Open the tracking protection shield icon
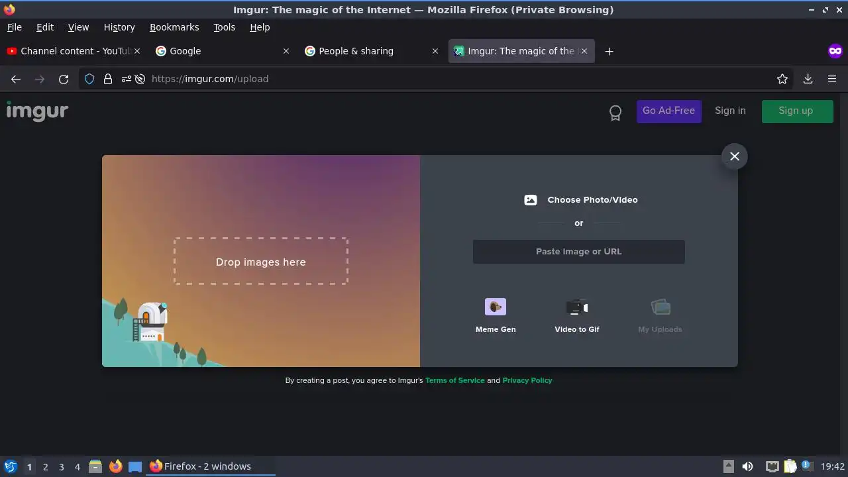Viewport: 848px width, 477px height. pos(89,79)
